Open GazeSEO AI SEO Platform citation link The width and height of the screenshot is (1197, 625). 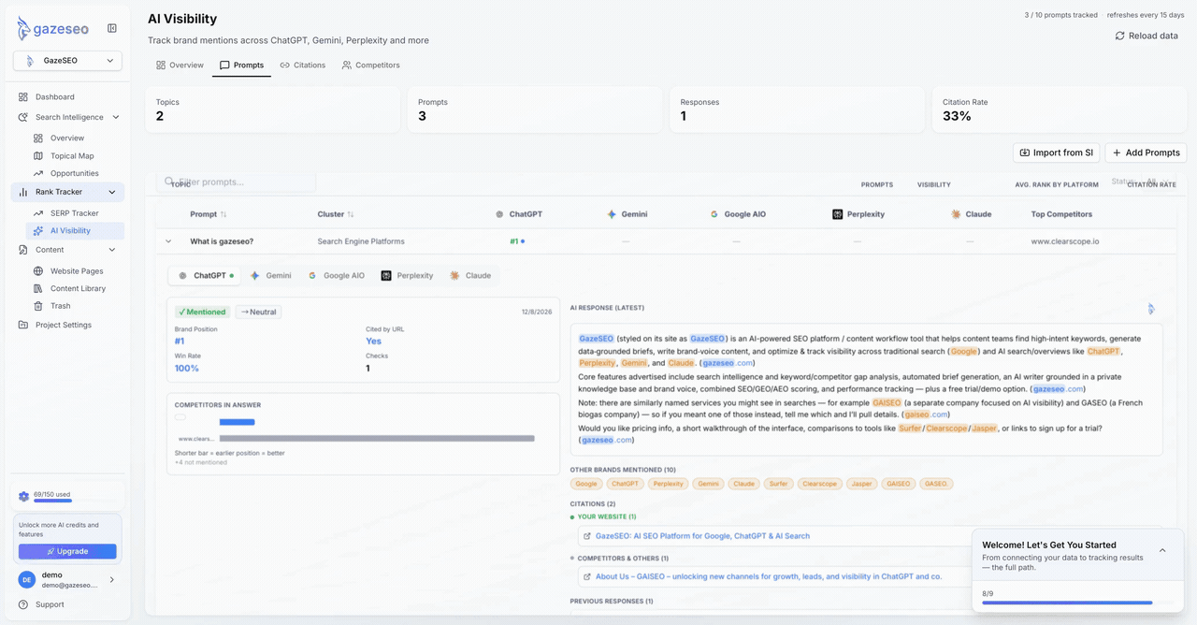point(702,536)
